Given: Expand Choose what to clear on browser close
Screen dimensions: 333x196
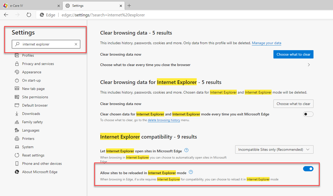Looking at the screenshot, I should (x=309, y=65).
